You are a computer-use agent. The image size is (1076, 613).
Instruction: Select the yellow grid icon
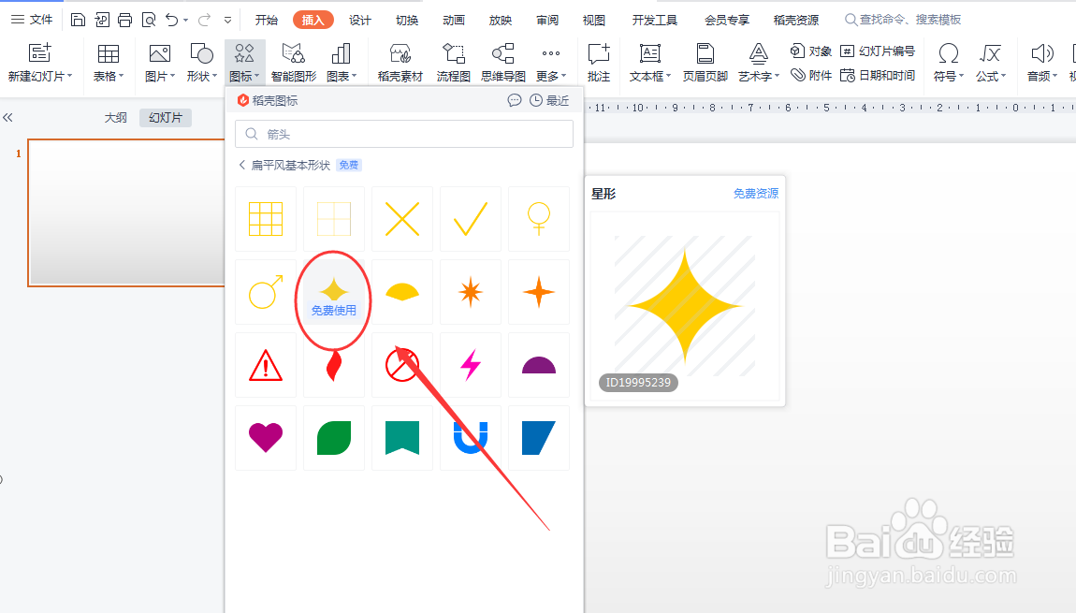266,219
